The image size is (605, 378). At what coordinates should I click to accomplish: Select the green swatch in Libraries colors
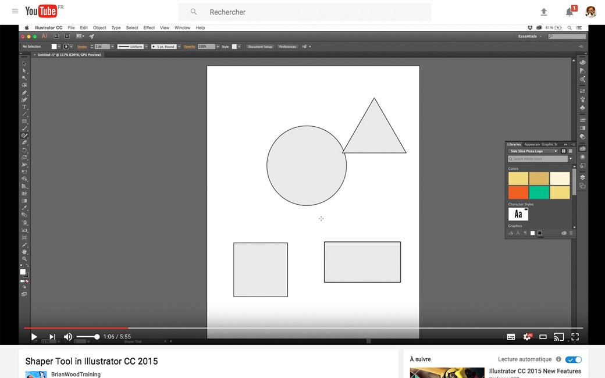[539, 192]
